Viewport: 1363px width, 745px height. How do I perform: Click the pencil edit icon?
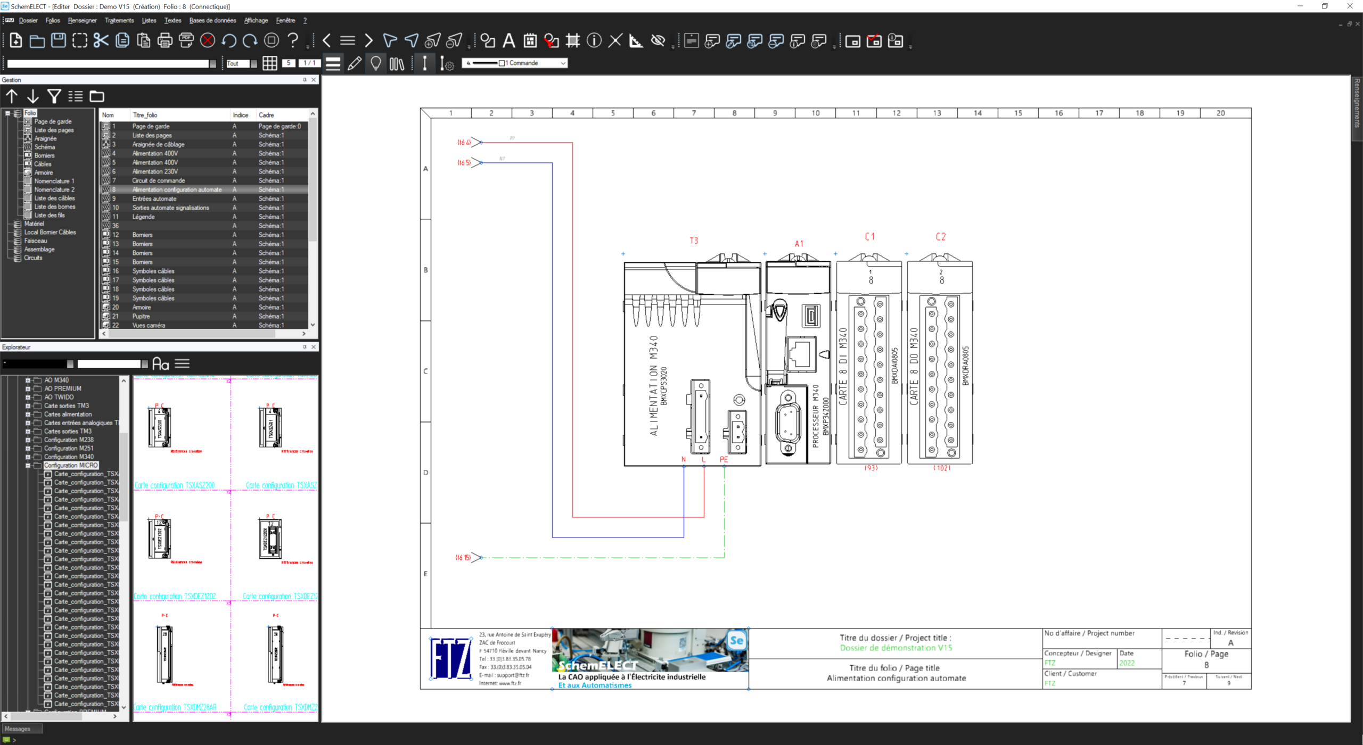(354, 64)
